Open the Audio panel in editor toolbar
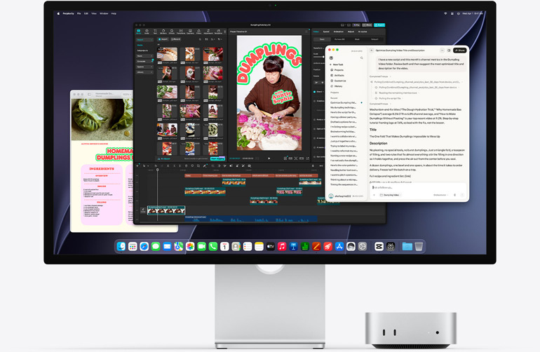540x352 pixels. [147, 32]
